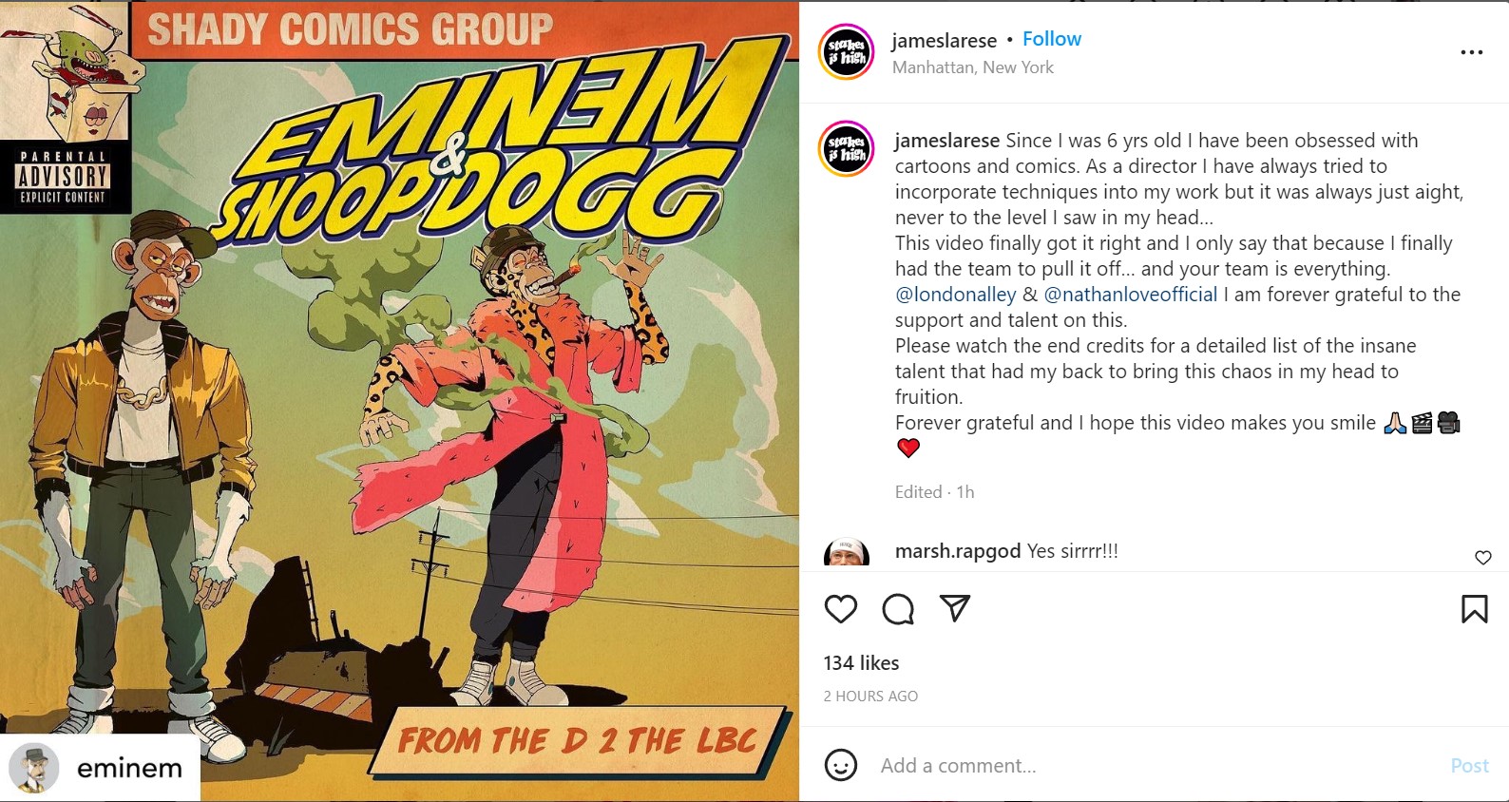Click the Follow link beside jameslarese
Screen dimensions: 1509x802
(x=1052, y=39)
